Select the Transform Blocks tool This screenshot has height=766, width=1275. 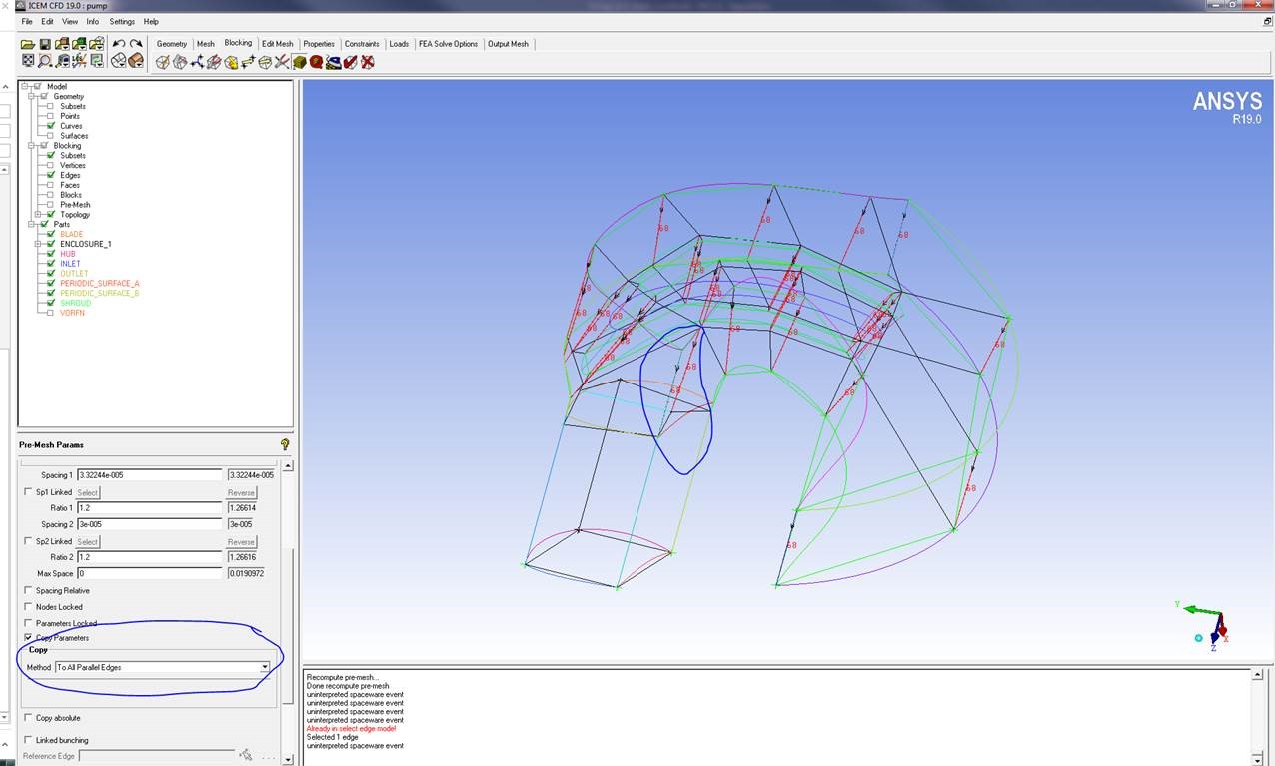tap(265, 62)
